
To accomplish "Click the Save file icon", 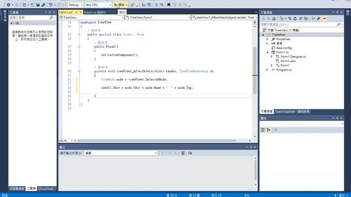I will point(38,5).
